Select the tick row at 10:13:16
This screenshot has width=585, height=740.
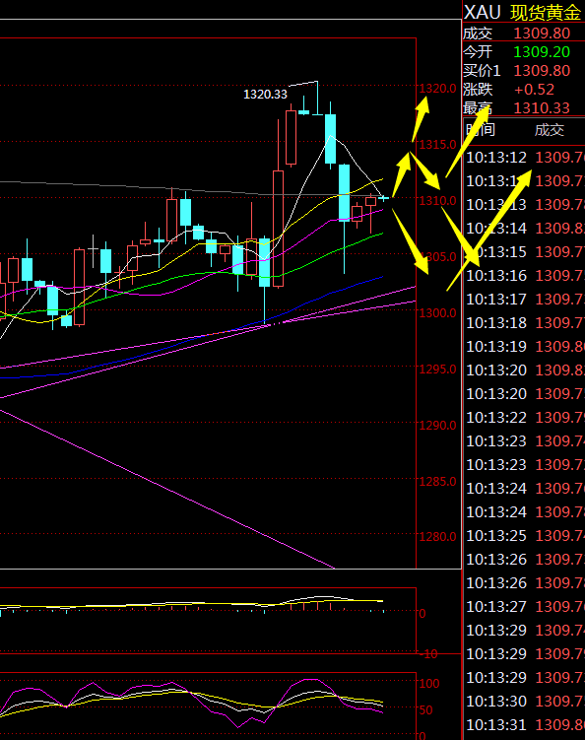(x=524, y=275)
